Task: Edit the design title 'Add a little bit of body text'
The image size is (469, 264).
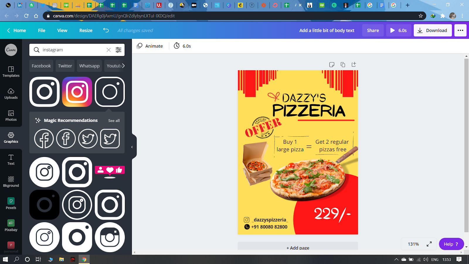Action: click(x=327, y=30)
